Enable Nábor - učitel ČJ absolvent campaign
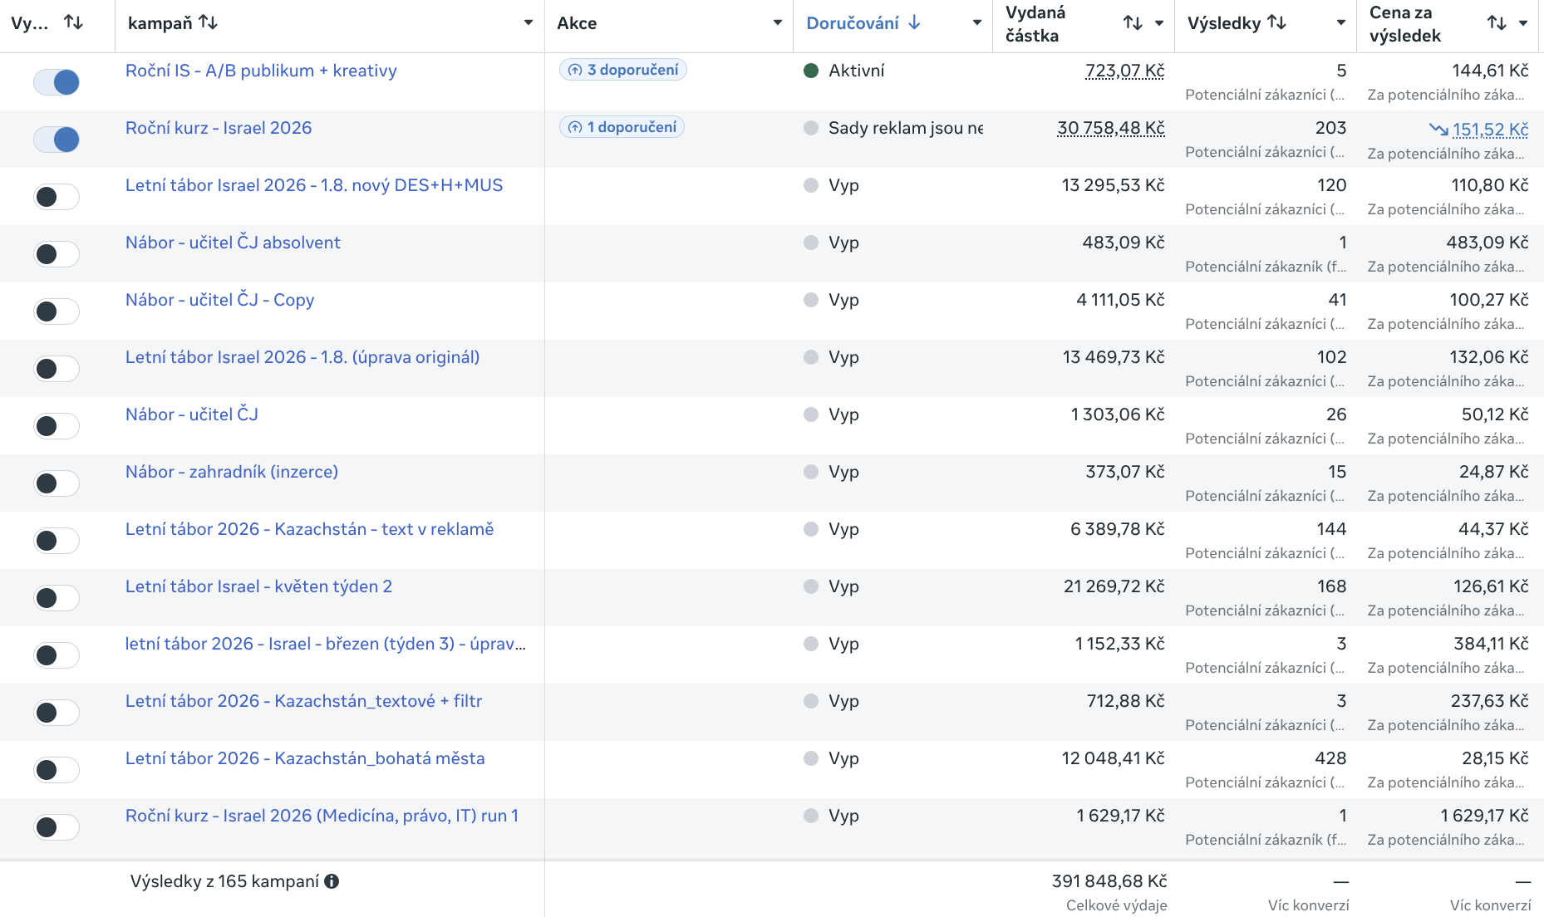The image size is (1544, 917). 57,254
